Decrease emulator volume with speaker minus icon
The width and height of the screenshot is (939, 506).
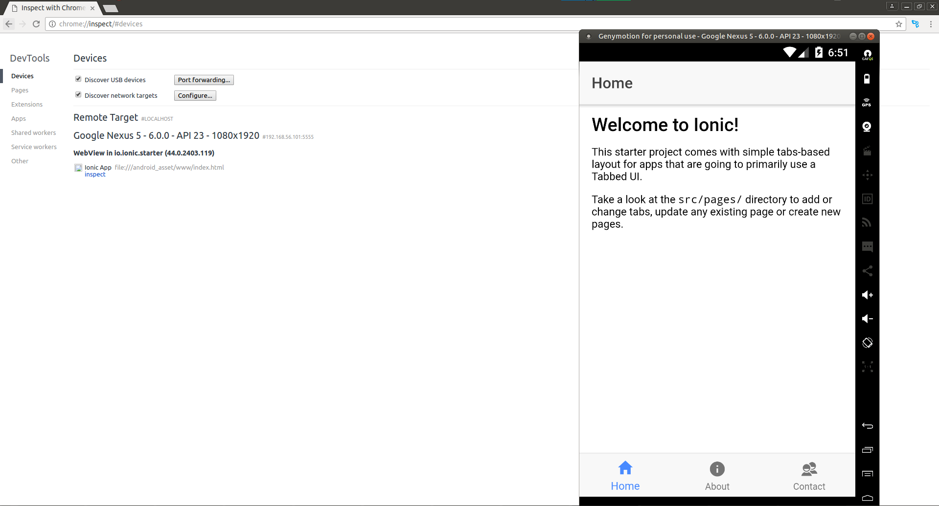867,319
